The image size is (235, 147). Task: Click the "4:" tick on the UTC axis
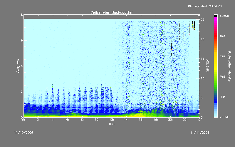pos(53,120)
